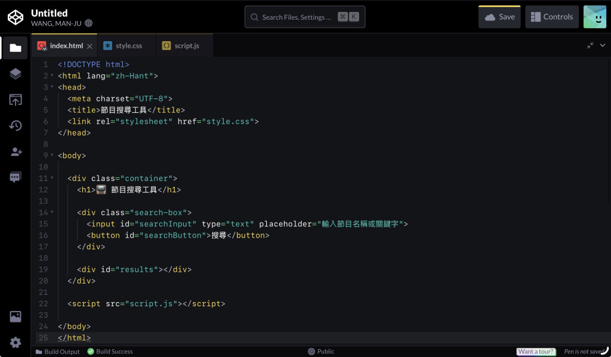Fold the html tag on line 2
The image size is (611, 357).
tap(53, 76)
